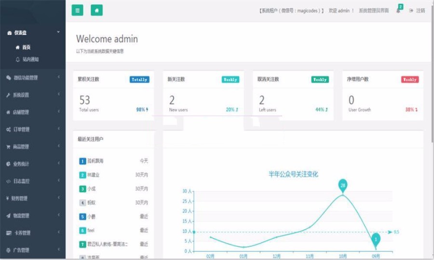Click the 38% indicator on User Growth
Viewport: 434px width, 260px height.
411,110
